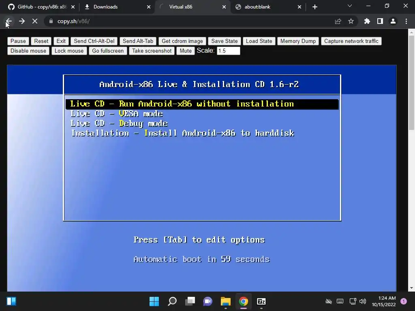The height and width of the screenshot is (311, 415).
Task: Toggle Disable mouse button
Action: coord(28,51)
